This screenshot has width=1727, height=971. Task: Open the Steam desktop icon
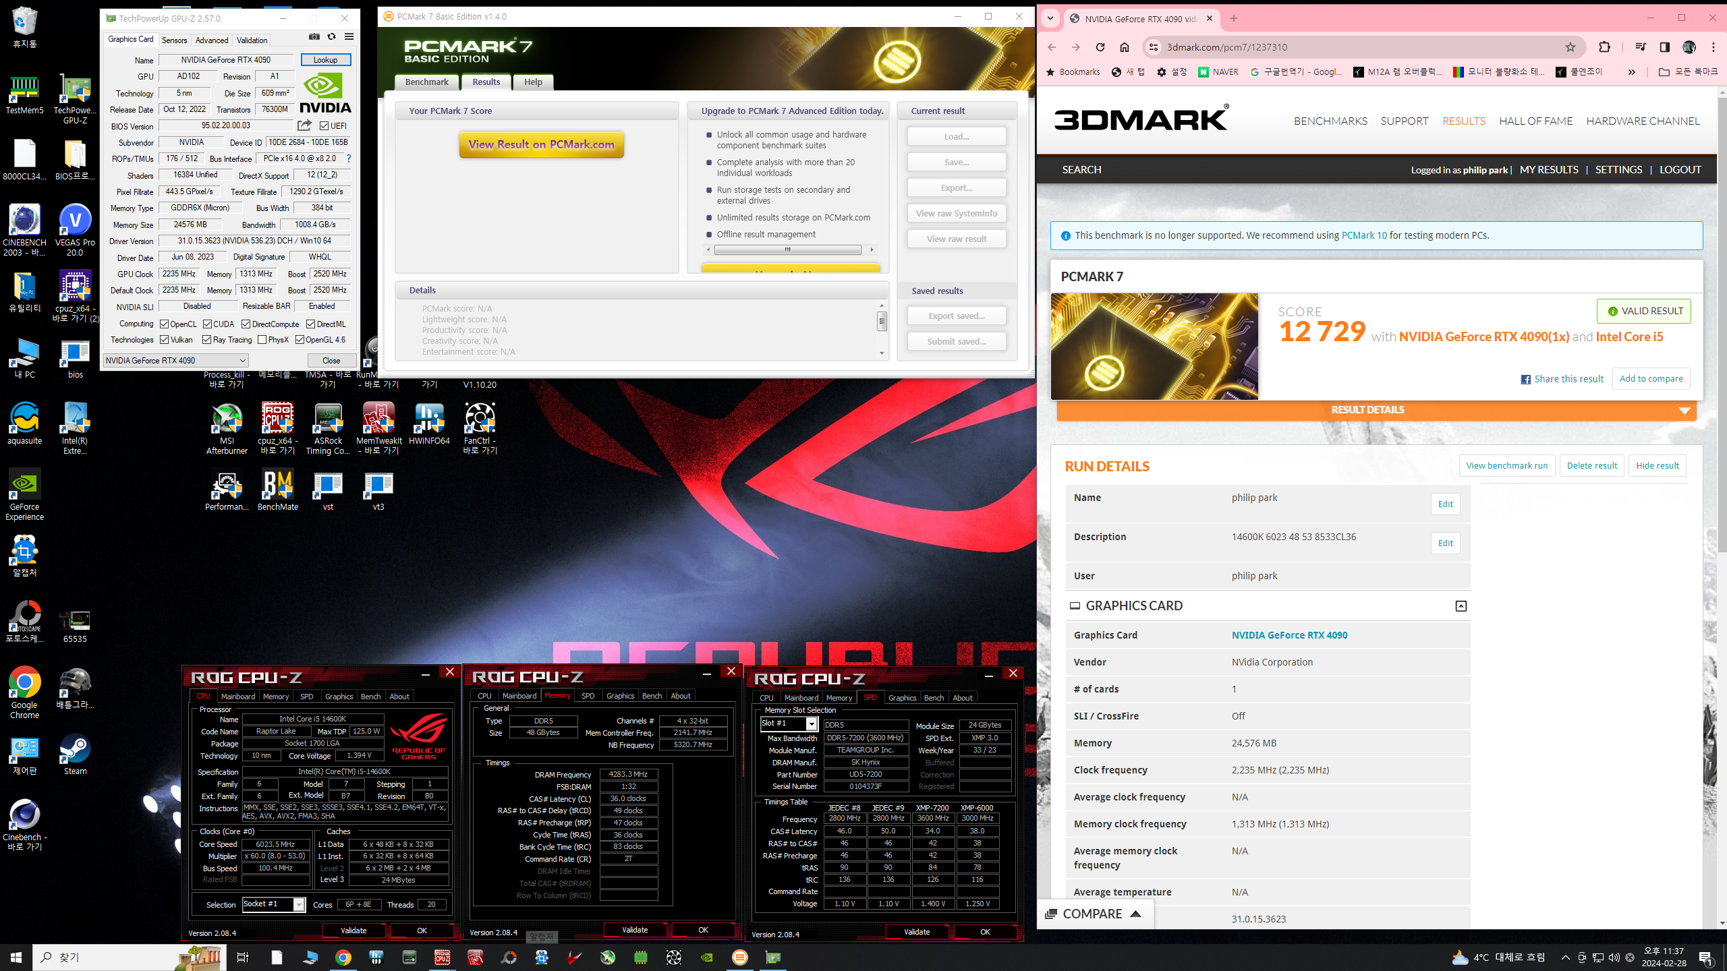pyautogui.click(x=75, y=755)
